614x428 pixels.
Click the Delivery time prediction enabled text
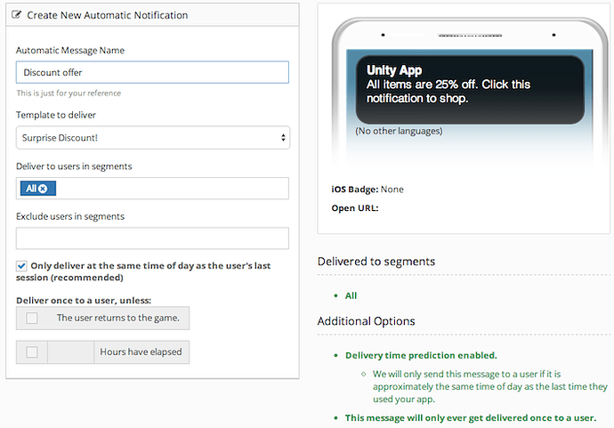[421, 355]
